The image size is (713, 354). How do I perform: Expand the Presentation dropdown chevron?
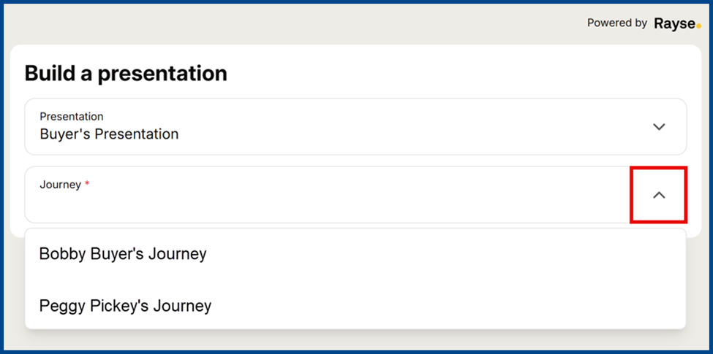[x=659, y=127]
